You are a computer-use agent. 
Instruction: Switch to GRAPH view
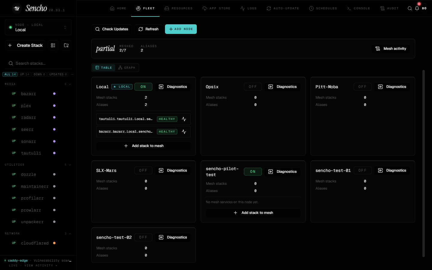pyautogui.click(x=127, y=68)
